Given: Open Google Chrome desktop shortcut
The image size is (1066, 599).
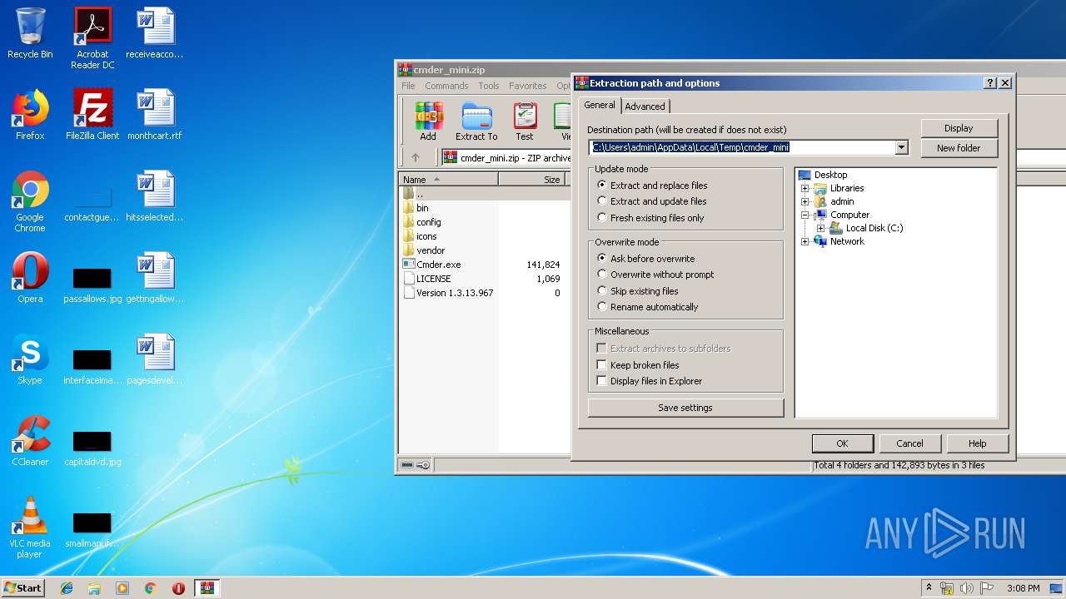Looking at the screenshot, I should (30, 201).
